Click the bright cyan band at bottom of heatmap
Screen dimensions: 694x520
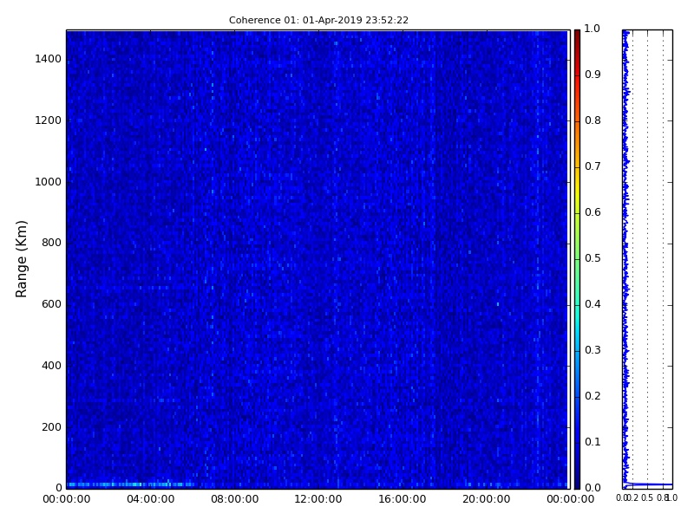pos(130,484)
